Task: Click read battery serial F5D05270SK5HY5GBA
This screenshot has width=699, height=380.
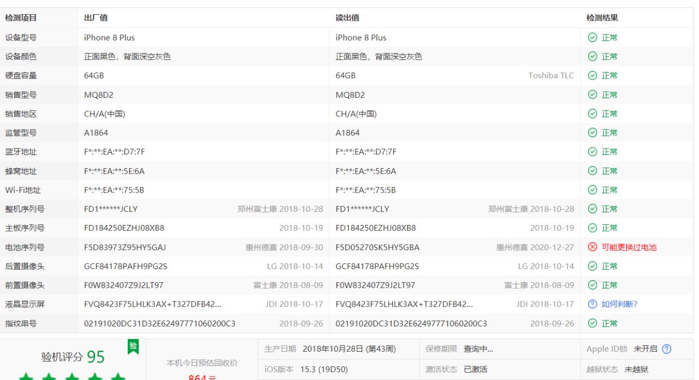Action: pyautogui.click(x=377, y=247)
